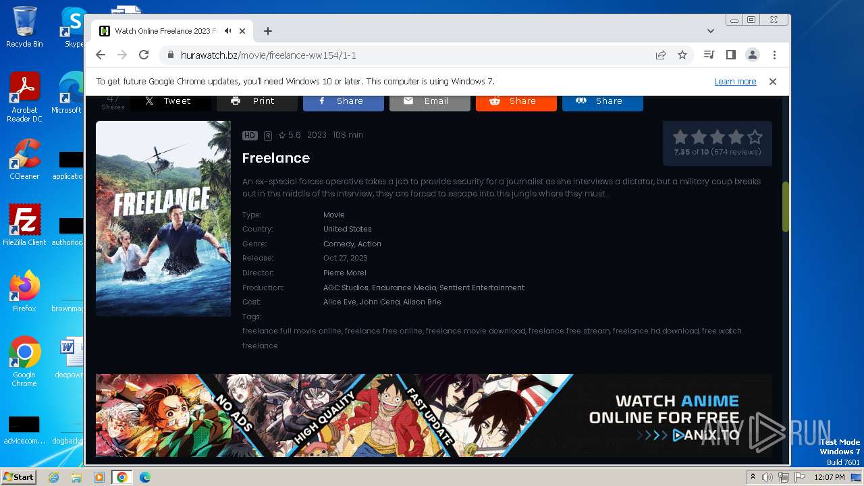The width and height of the screenshot is (864, 486).
Task: Open the Action genre link
Action: [369, 244]
